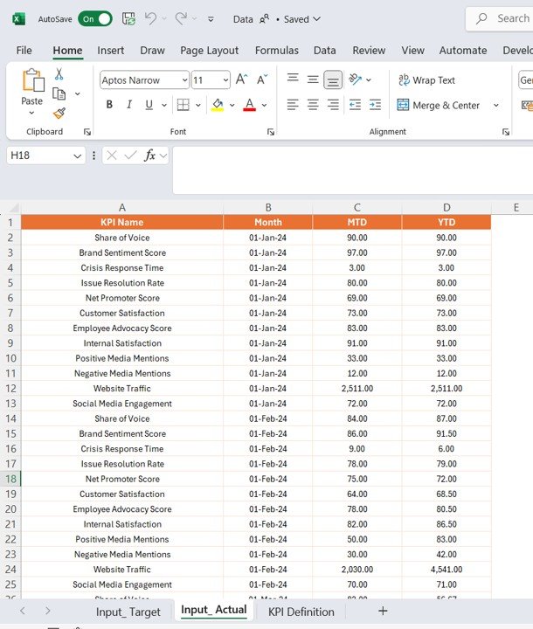Select the Format Painter brush icon
Screen dimensions: 533x629
pos(59,113)
